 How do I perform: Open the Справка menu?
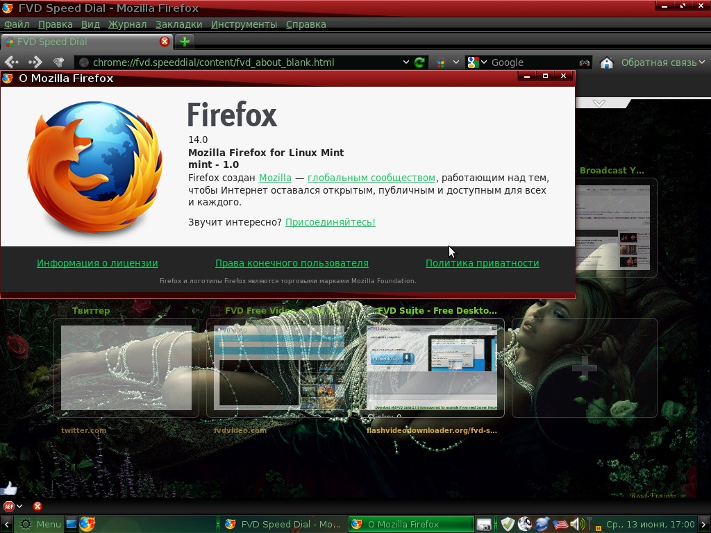pyautogui.click(x=306, y=24)
